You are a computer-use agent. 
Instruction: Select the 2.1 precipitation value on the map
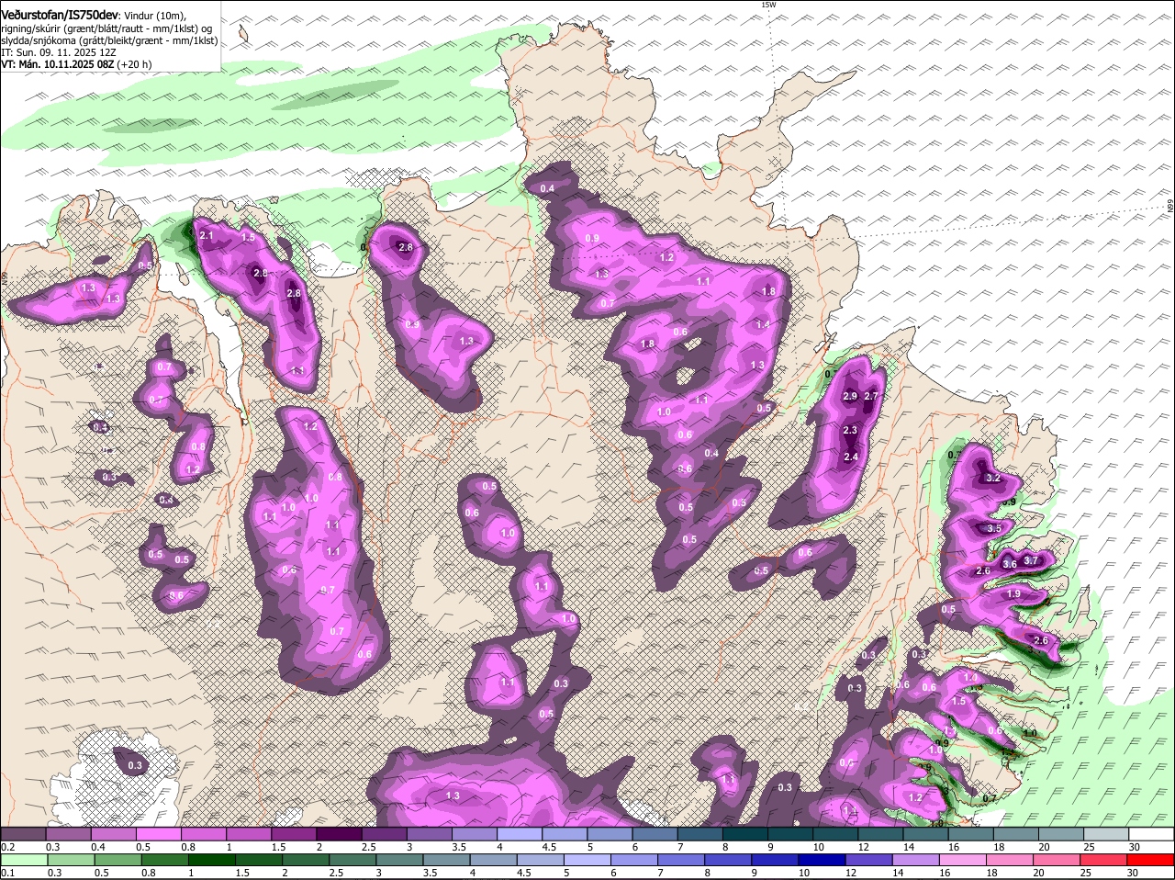(x=207, y=236)
